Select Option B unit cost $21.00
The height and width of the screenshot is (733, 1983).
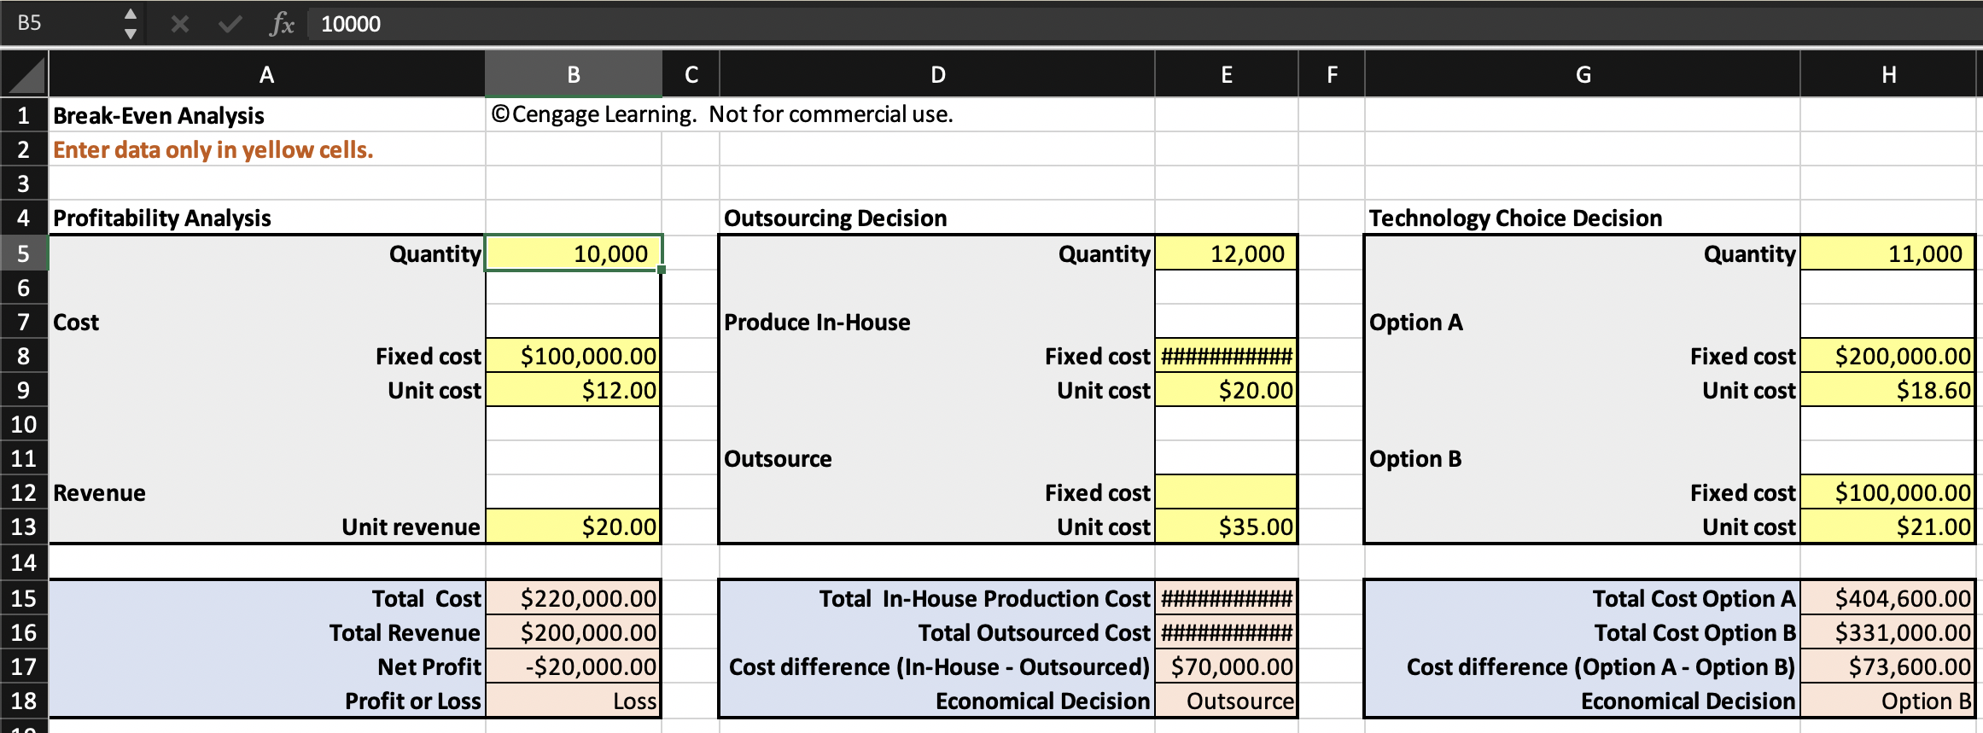pyautogui.click(x=1888, y=526)
